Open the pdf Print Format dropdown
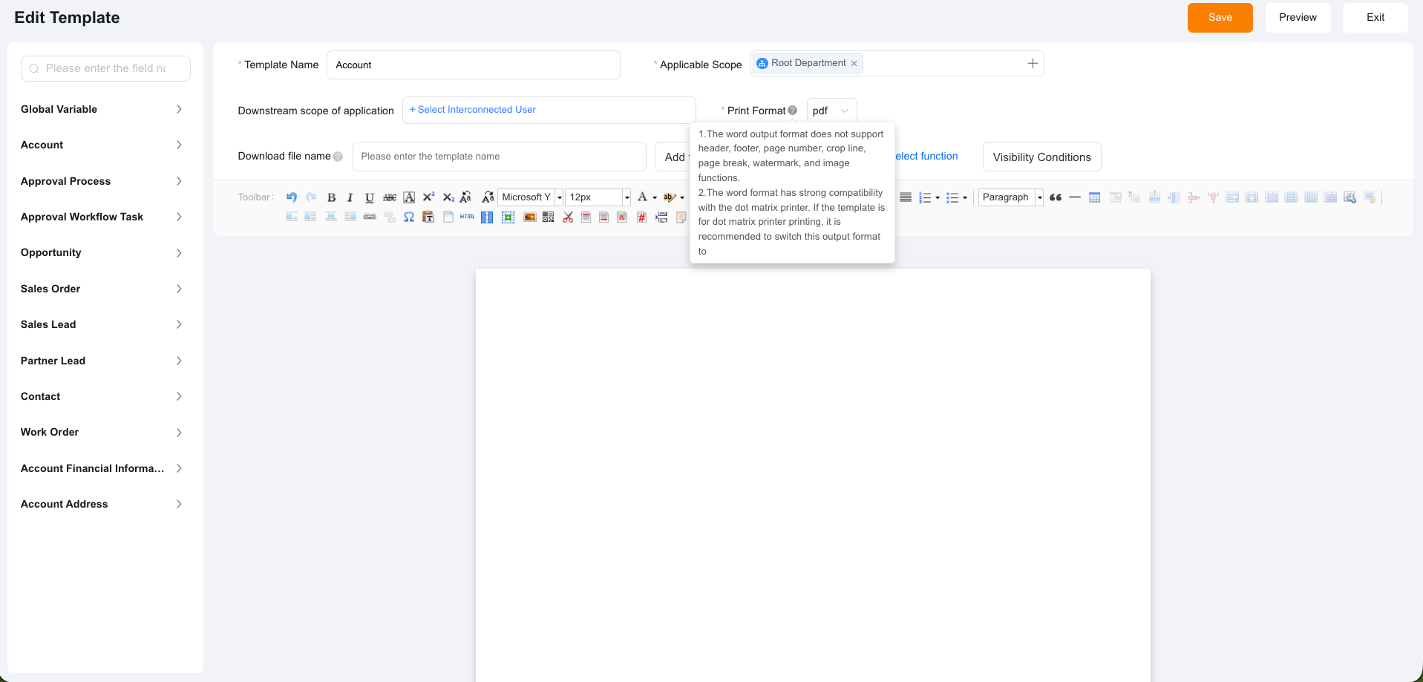Image resolution: width=1423 pixels, height=682 pixels. point(831,111)
